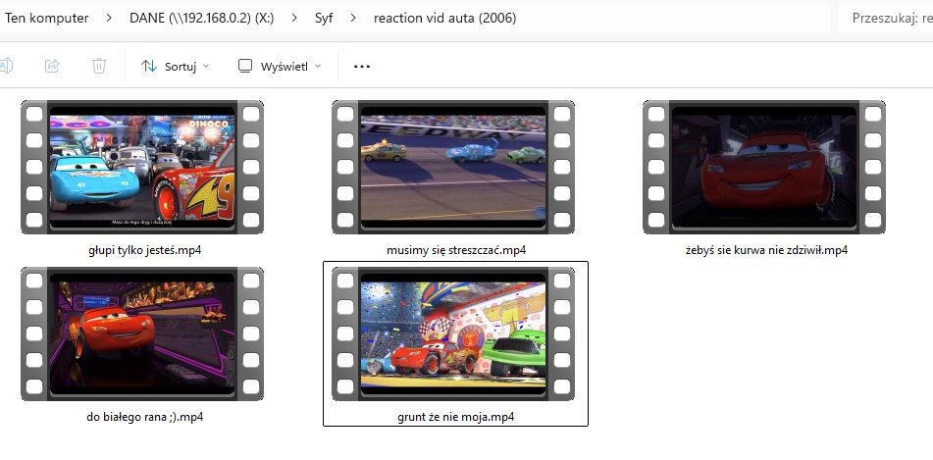
Task: Click file name głupi tylko jesteś.mp4
Action: tap(144, 250)
